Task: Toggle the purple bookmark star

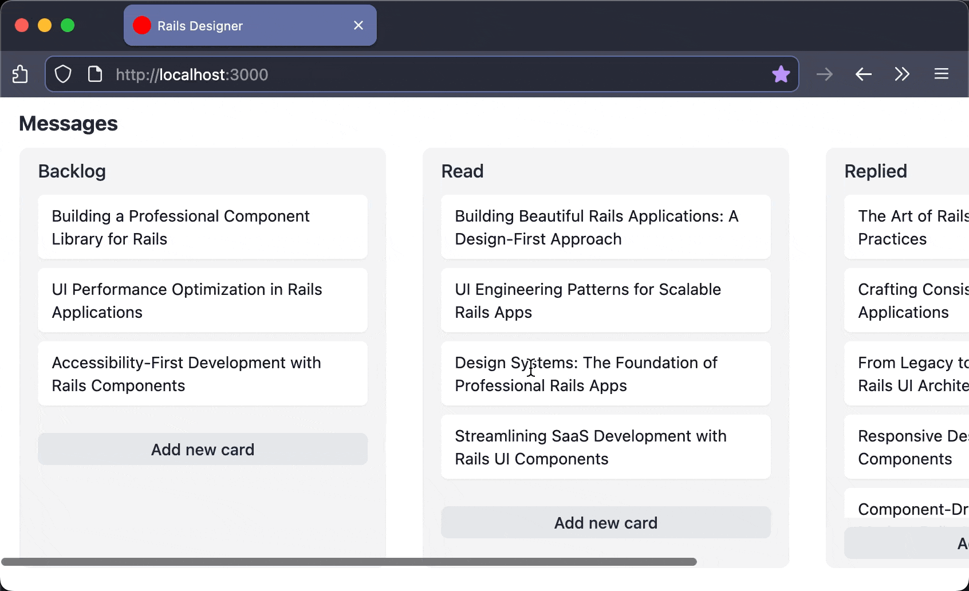Action: [x=781, y=74]
